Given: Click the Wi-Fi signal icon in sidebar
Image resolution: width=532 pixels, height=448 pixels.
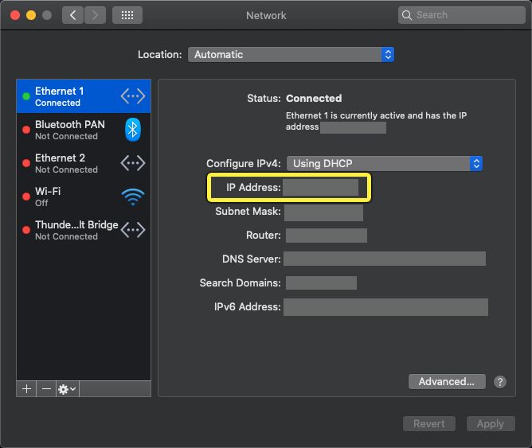Looking at the screenshot, I should 133,197.
